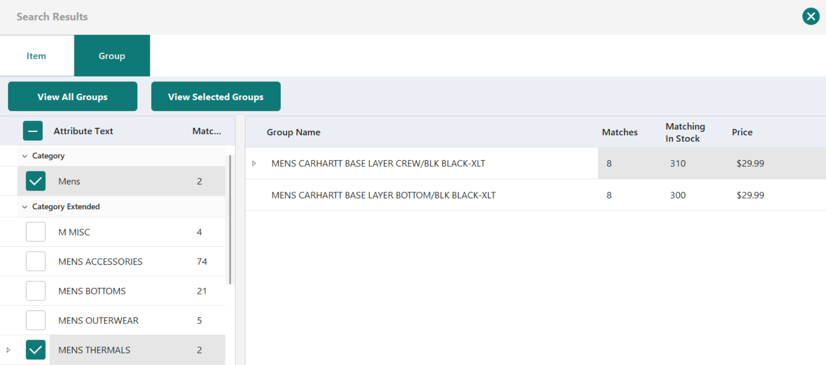Click price $29.99 in CREW row

750,164
